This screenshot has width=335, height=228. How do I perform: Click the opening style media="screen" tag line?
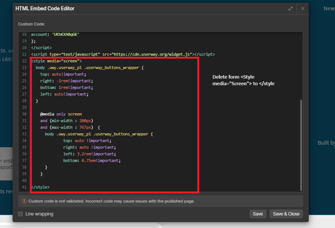pos(56,61)
